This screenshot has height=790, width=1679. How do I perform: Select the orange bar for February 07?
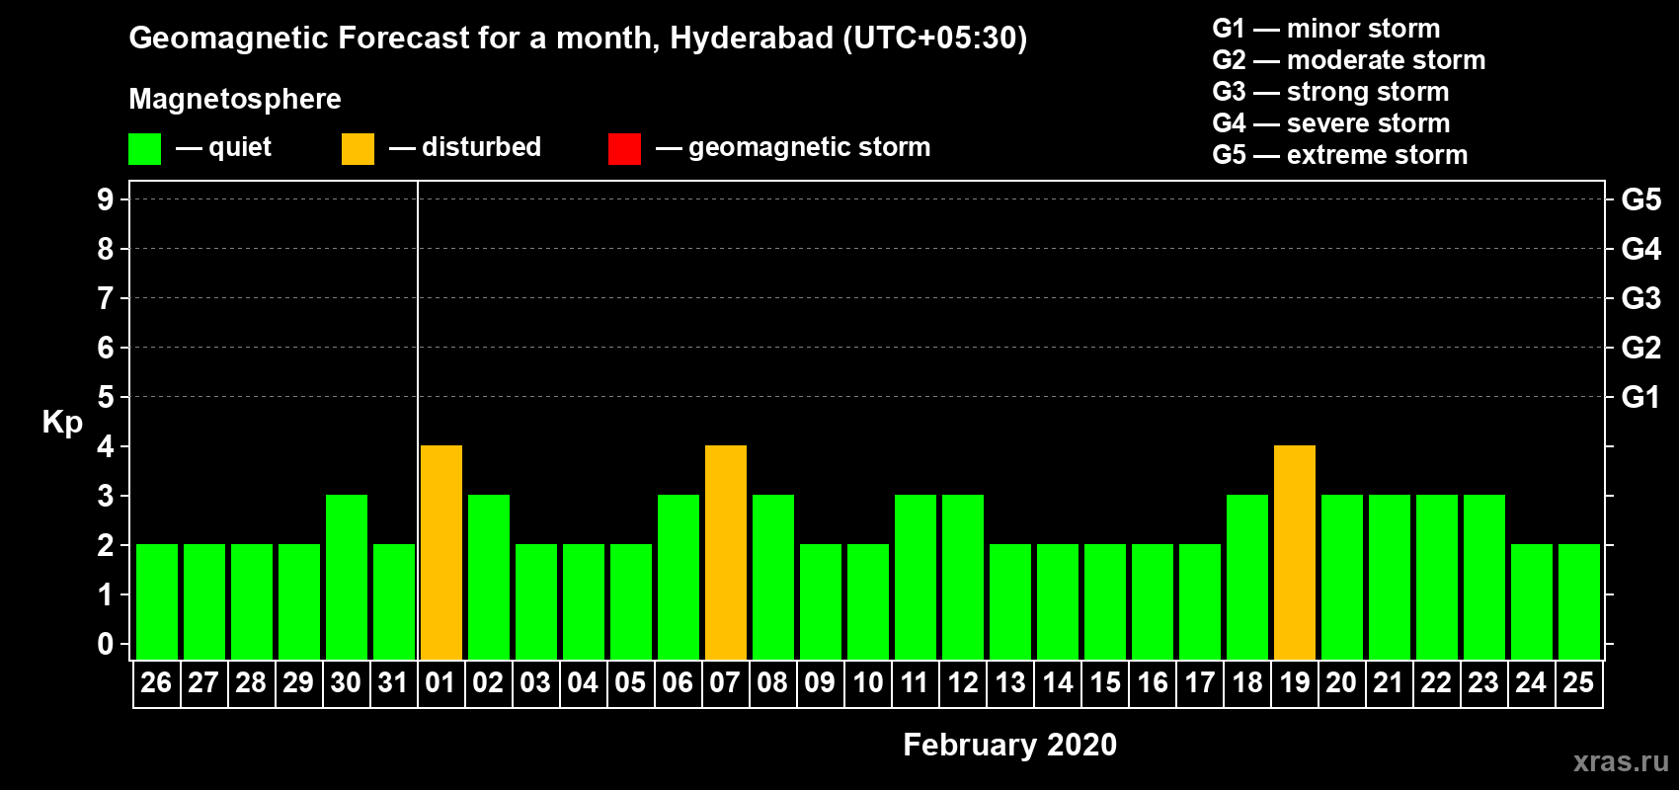(x=726, y=552)
